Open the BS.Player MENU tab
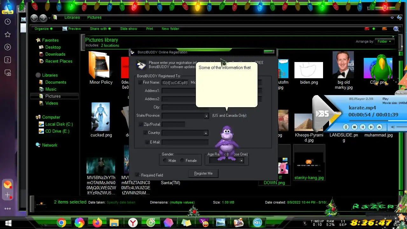 401,93
